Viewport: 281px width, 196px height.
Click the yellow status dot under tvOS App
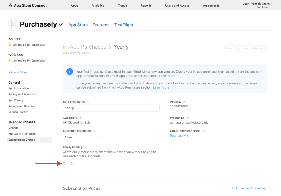10,61
